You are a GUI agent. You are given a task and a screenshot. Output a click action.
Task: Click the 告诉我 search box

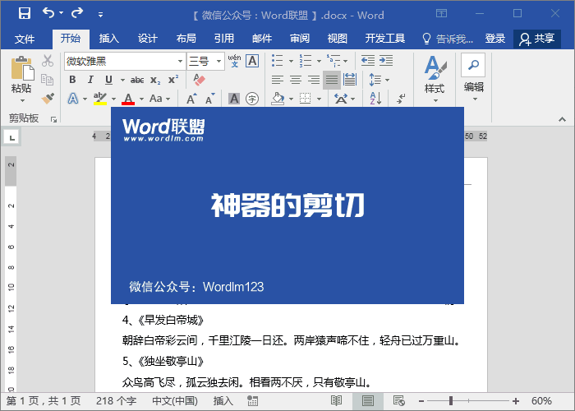tap(448, 39)
